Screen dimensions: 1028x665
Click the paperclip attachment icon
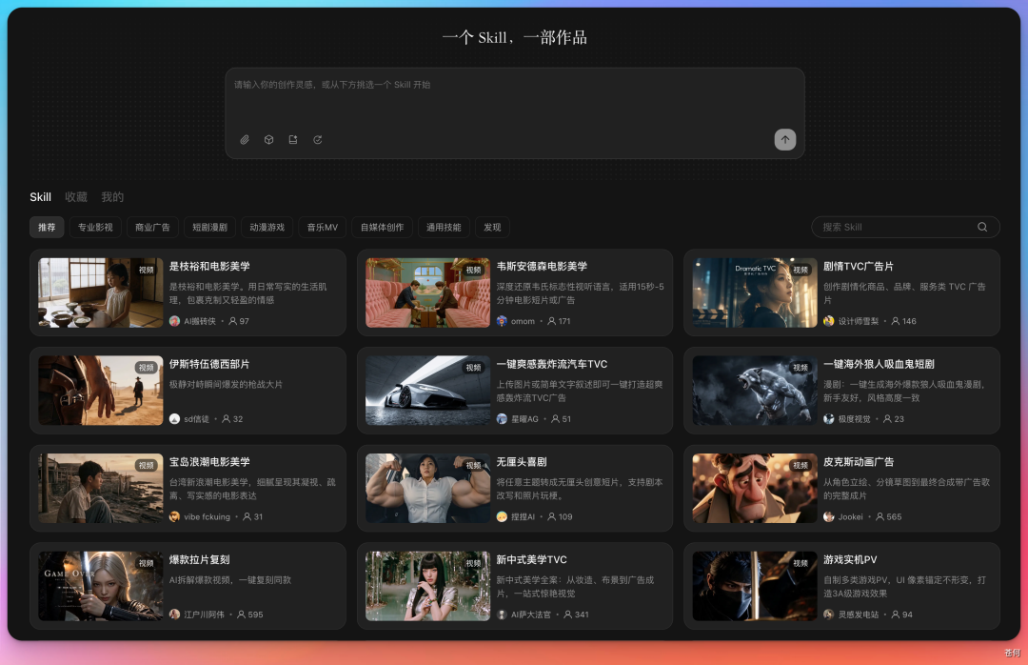(245, 140)
